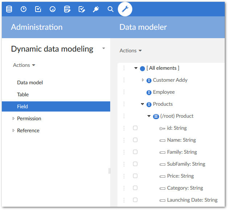Select the wrench administration icon
Image resolution: width=228 pixels, height=210 pixels.
(125, 9)
